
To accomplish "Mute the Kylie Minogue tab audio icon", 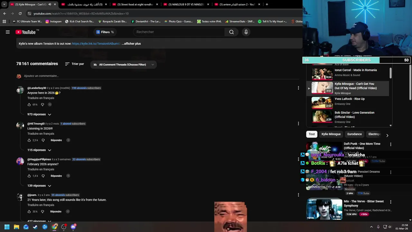I will coord(50,5).
